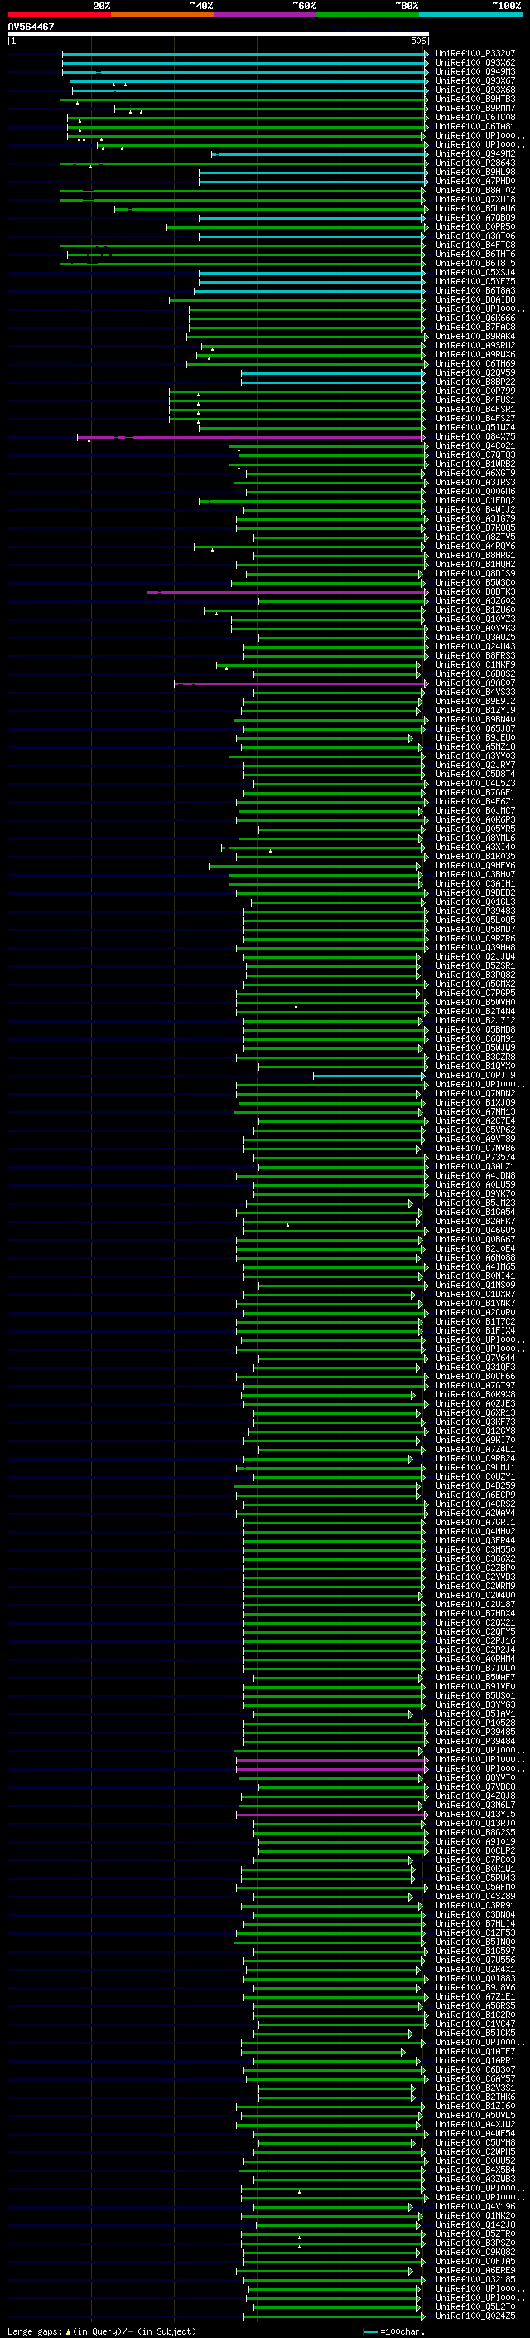Open hit UniRef100_Q949M3
Viewport: 530px width, 2338px height.
(x=475, y=71)
